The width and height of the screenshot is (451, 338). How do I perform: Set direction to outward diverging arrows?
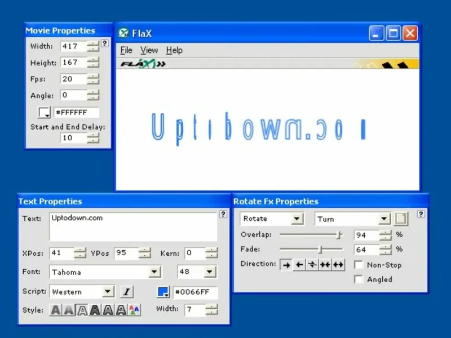(x=338, y=265)
